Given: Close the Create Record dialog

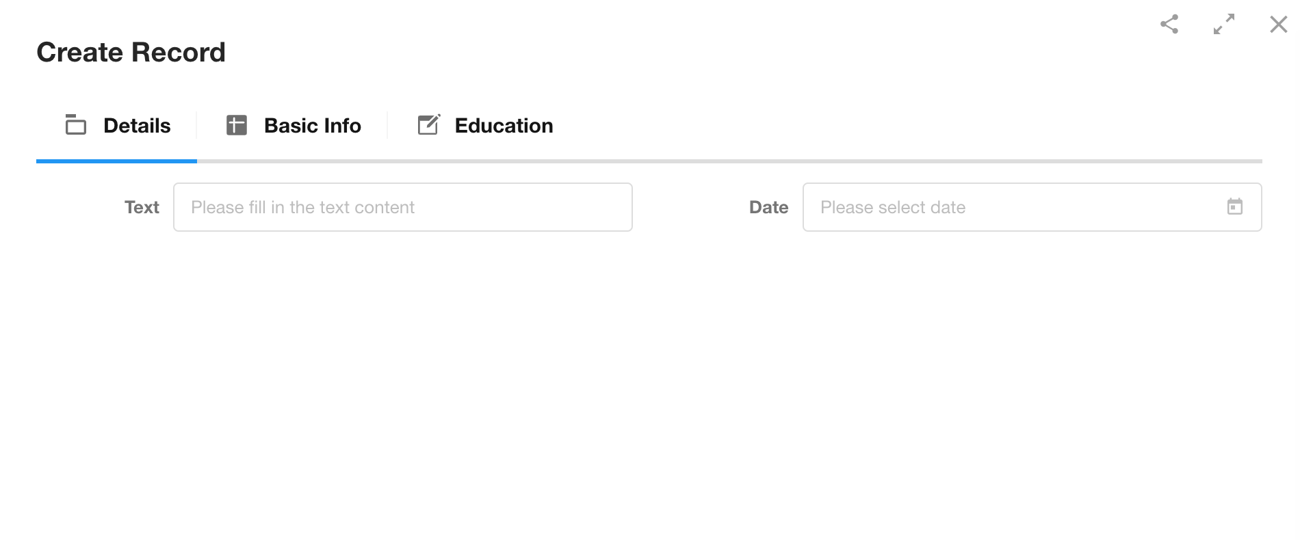Looking at the screenshot, I should [x=1278, y=25].
